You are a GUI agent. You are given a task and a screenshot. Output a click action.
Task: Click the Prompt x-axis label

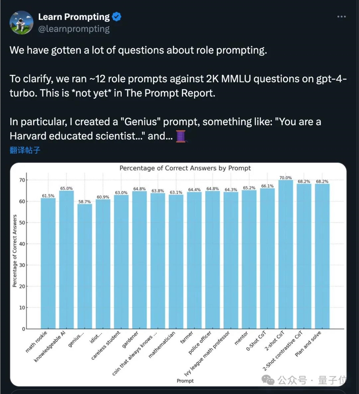tap(185, 381)
